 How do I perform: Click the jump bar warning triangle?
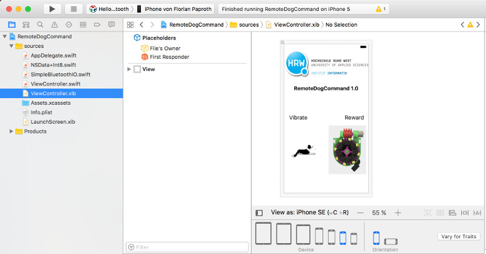click(470, 25)
